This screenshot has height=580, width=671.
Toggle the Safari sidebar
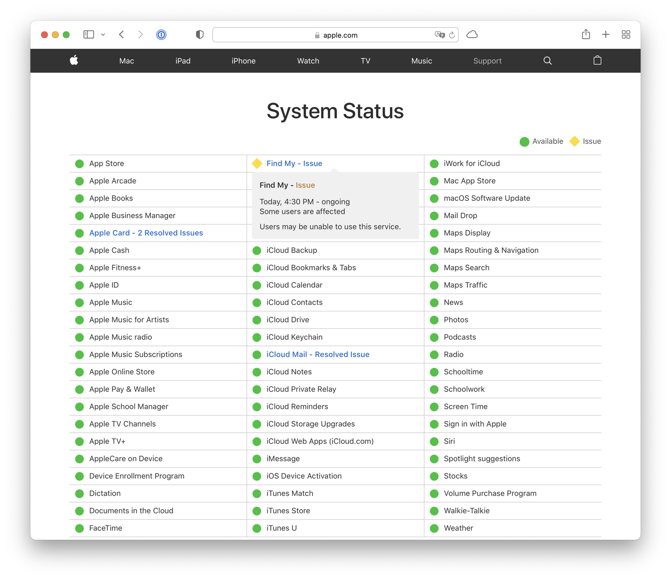click(89, 35)
